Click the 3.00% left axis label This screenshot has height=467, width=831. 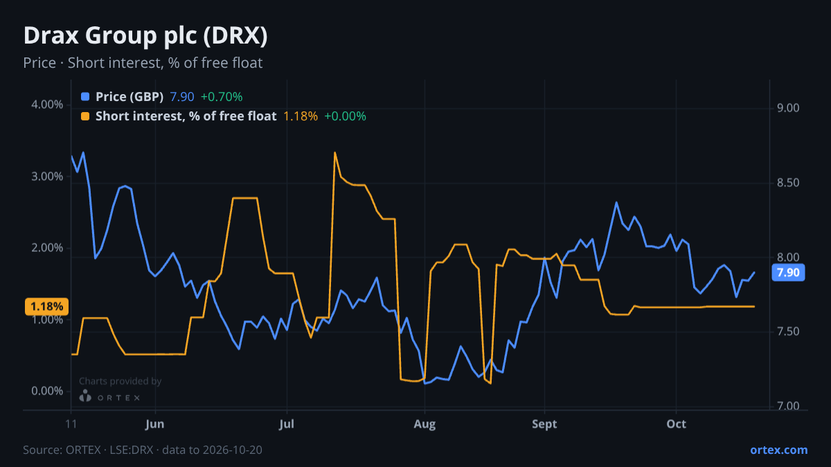coord(48,176)
